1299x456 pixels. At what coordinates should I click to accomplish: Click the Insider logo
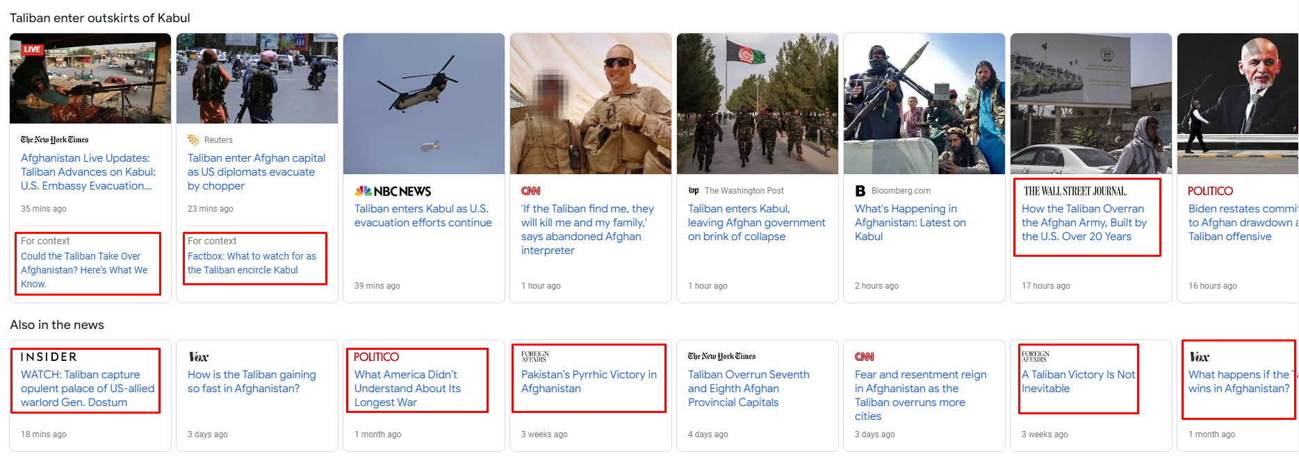(x=49, y=357)
